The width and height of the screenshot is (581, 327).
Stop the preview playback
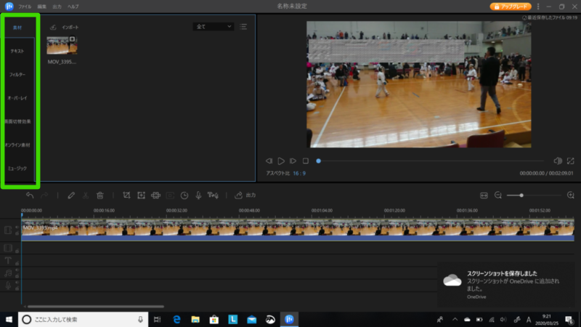click(305, 161)
